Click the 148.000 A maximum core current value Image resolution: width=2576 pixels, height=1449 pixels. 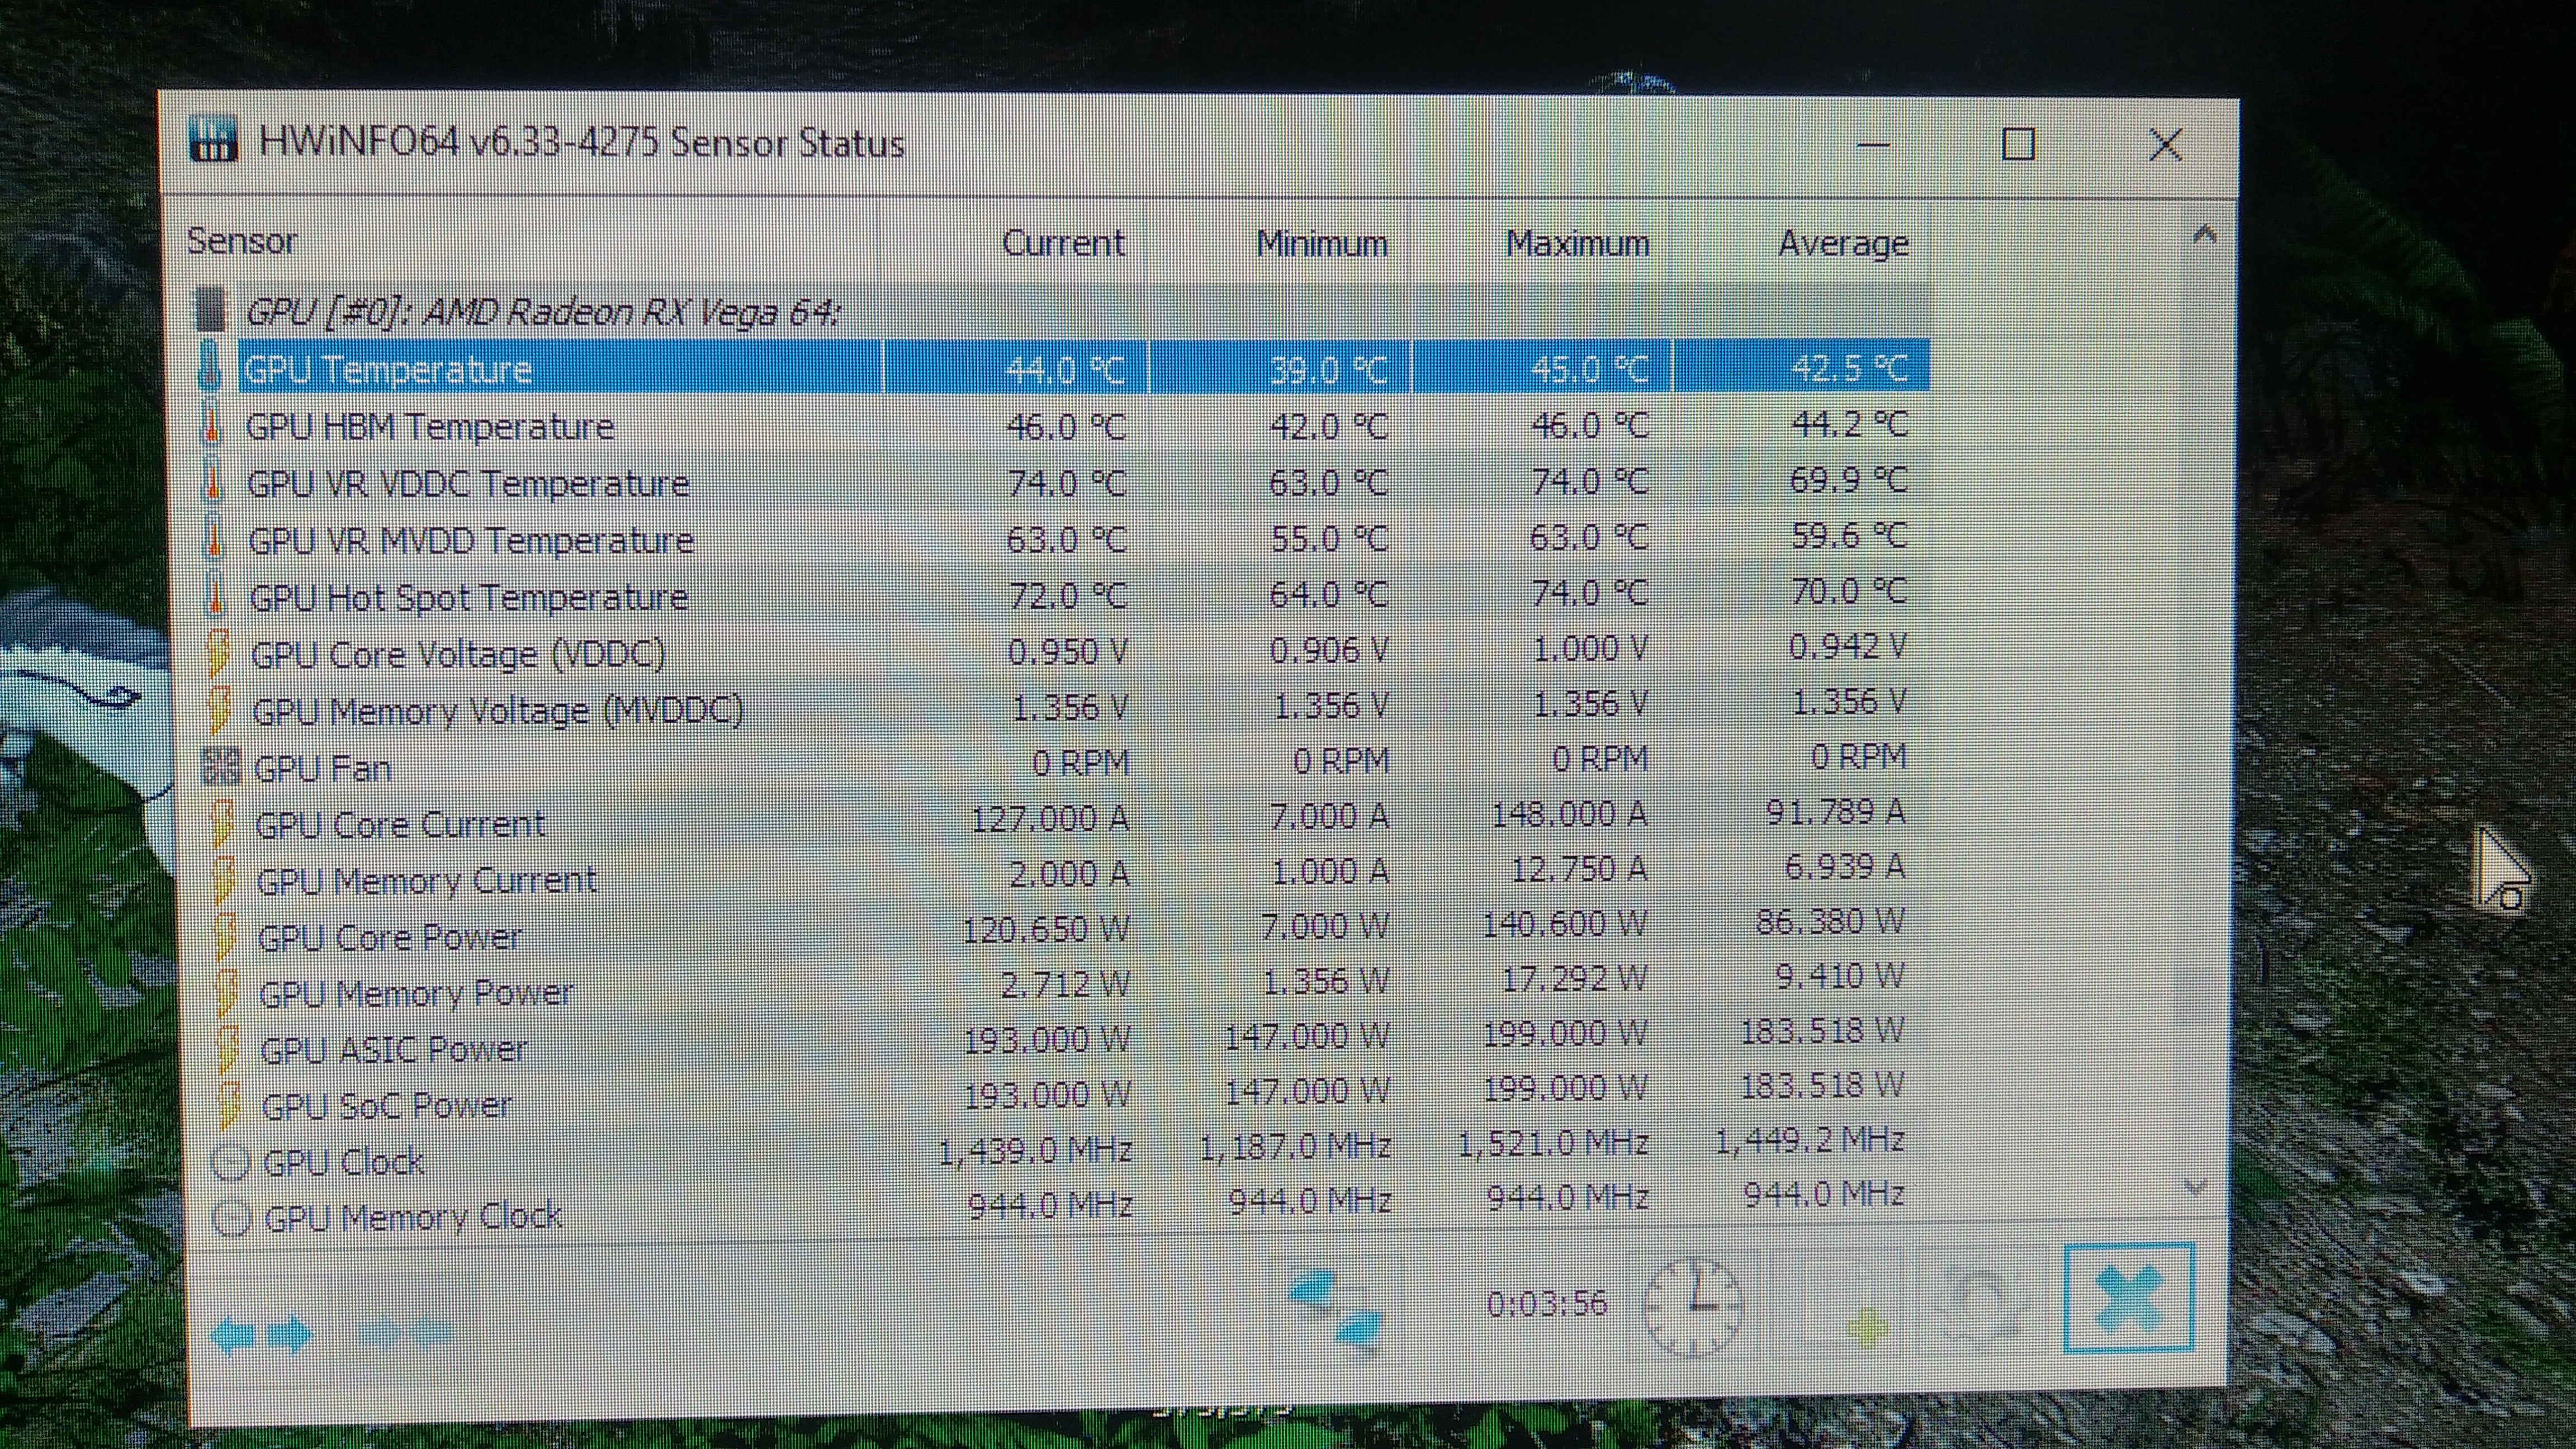coord(1568,814)
